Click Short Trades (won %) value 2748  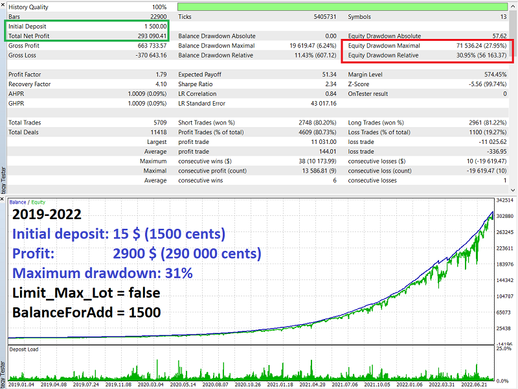(306, 123)
